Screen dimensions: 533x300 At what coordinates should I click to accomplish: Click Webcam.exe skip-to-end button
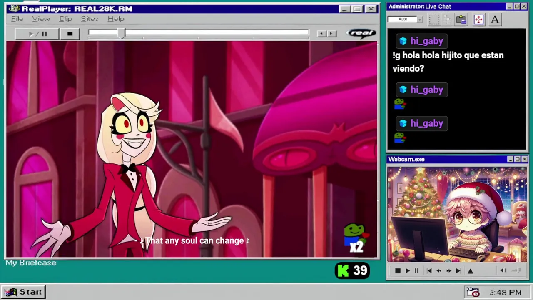[x=458, y=271]
